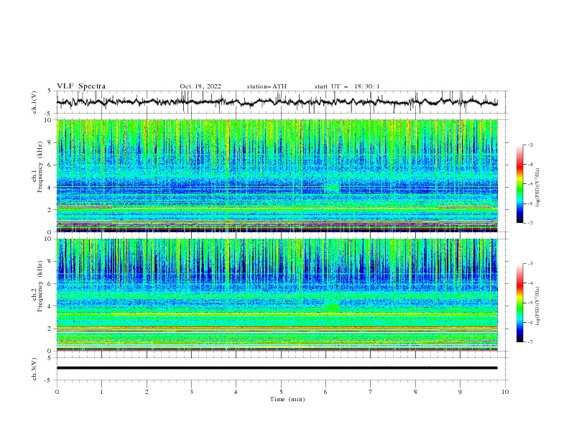Click ch.1 "Frequency (kHz)" axis label
Image resolution: width=569 pixels, height=440 pixels.
coord(40,167)
